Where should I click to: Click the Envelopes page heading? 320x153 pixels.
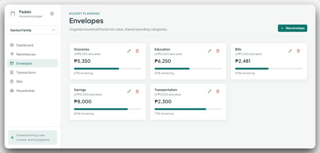pyautogui.click(x=86, y=21)
